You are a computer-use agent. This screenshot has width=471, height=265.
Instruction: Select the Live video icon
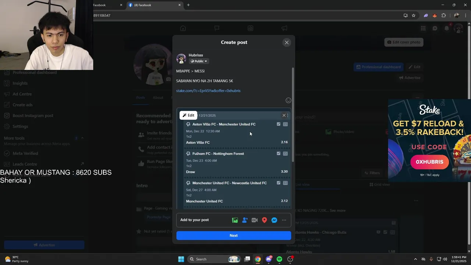pyautogui.click(x=255, y=220)
